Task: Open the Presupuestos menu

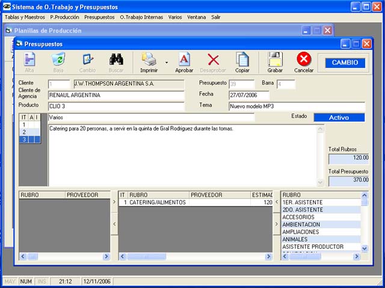Action: click(99, 17)
